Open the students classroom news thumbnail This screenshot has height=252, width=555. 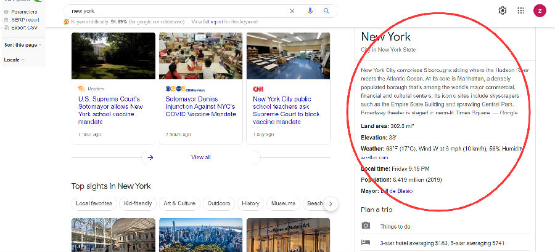pos(200,56)
